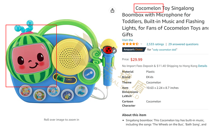Screen dimensions: 213x132
Task: Click the Amazon's Choice badge
Action: pos(133,50)
